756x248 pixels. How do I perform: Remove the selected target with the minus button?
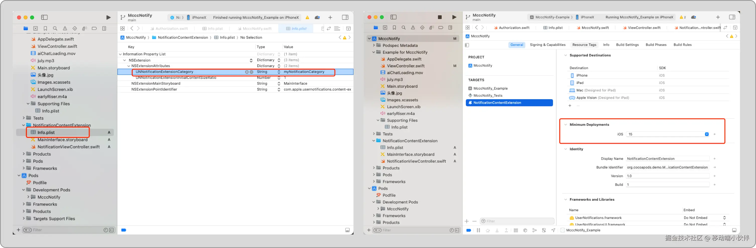pos(474,221)
